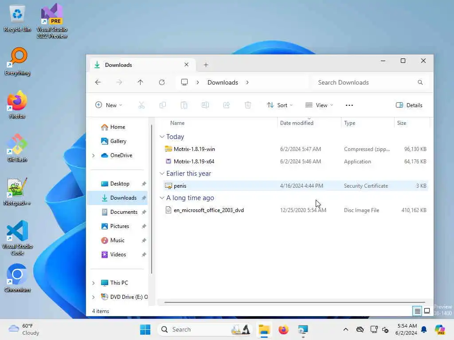Open Documents in navigation pane
The width and height of the screenshot is (454, 340).
[117, 212]
